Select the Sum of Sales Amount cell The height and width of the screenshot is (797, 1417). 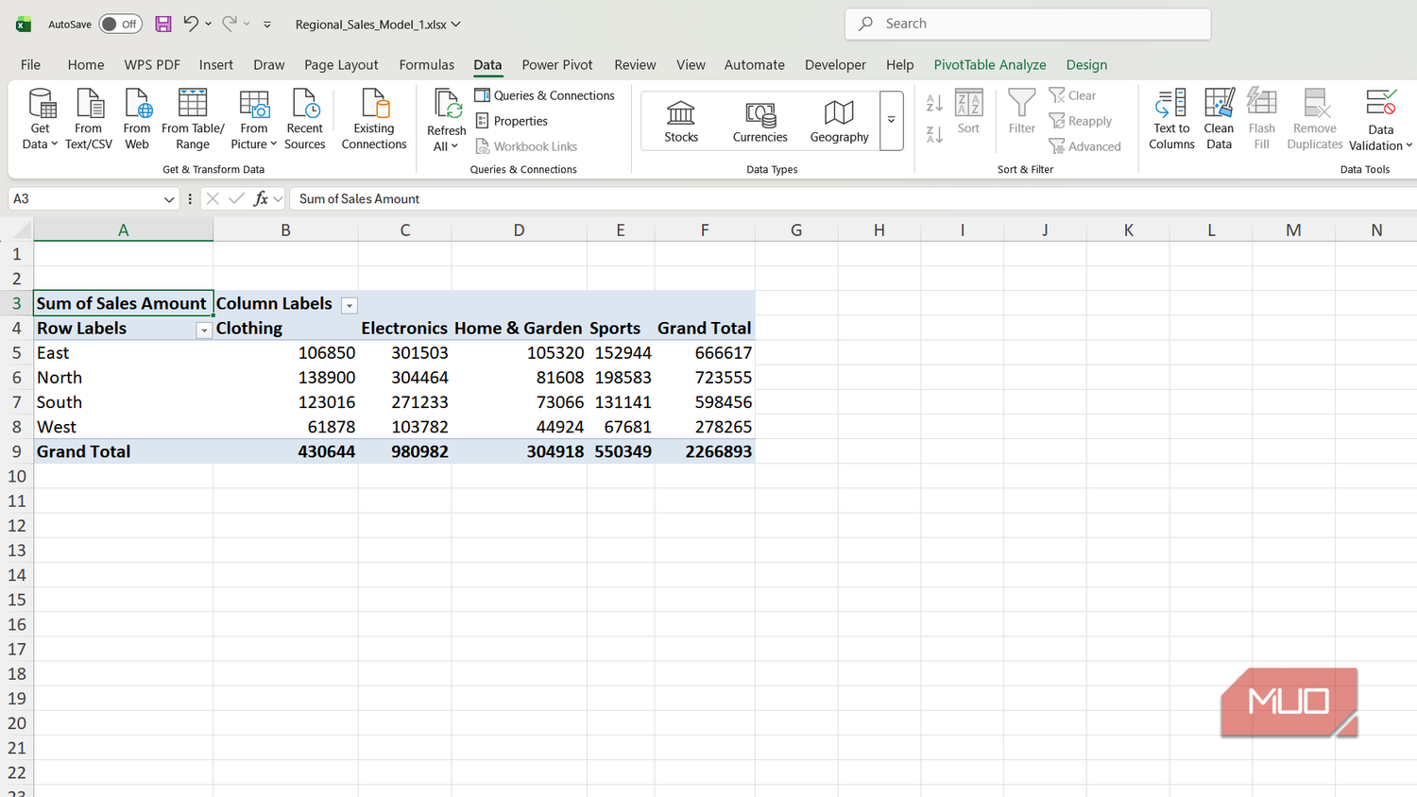coord(123,303)
